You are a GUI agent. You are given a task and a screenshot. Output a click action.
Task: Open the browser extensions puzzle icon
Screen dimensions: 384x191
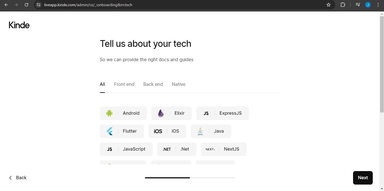343,5
